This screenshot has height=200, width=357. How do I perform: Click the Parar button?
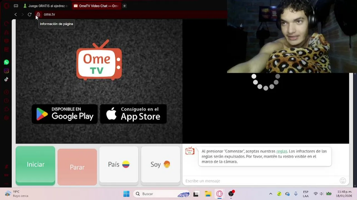pos(77,167)
